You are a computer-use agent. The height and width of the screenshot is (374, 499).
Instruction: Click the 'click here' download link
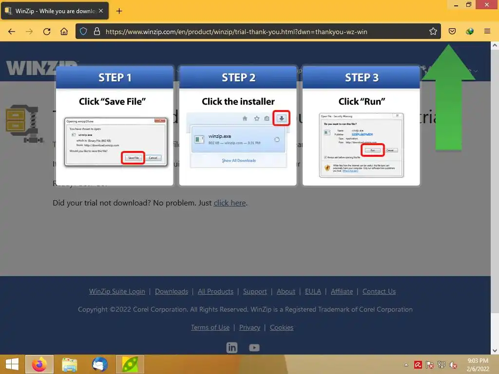[230, 203]
